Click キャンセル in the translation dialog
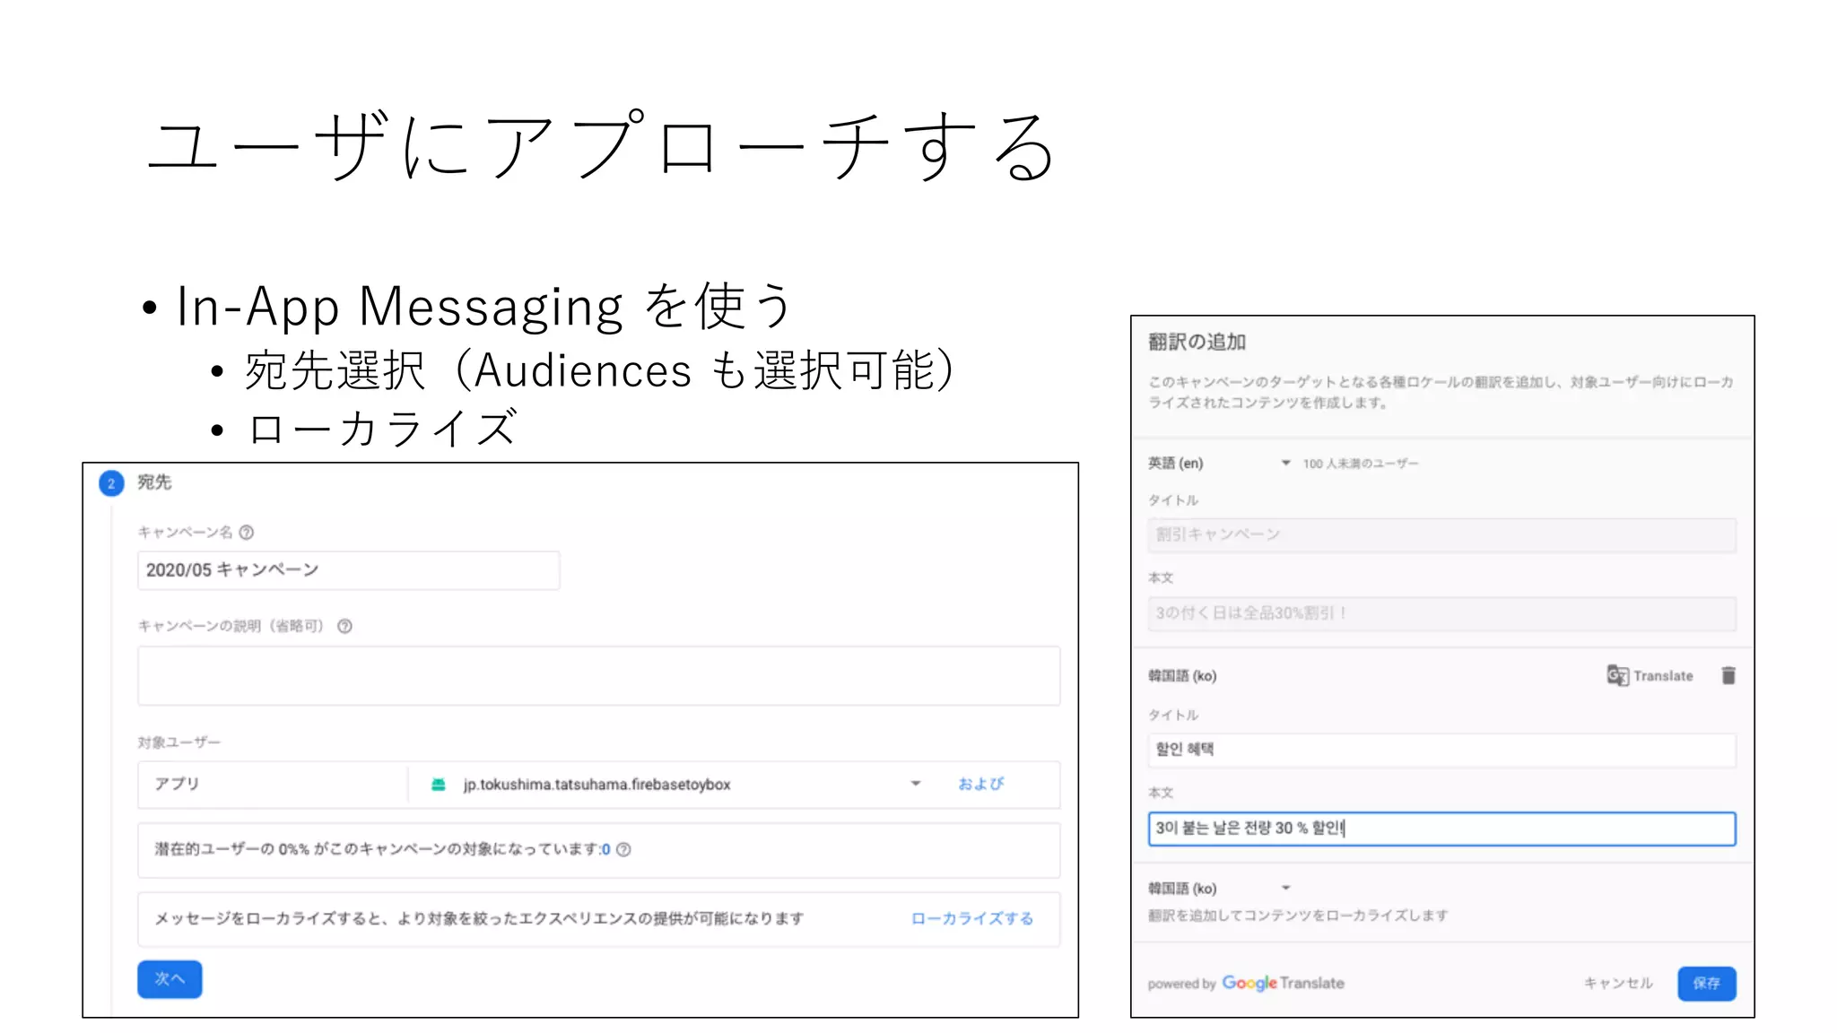 click(x=1618, y=984)
